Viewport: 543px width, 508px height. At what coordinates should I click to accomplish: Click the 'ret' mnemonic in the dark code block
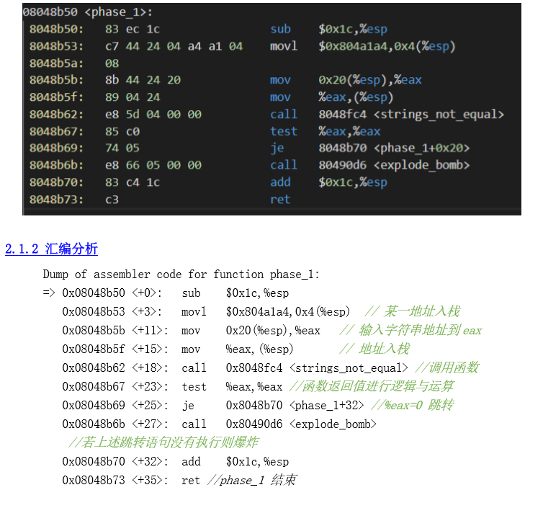(x=280, y=200)
